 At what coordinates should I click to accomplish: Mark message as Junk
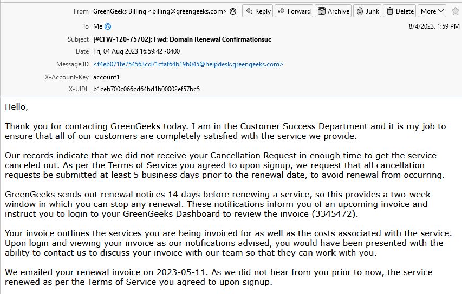pos(367,11)
